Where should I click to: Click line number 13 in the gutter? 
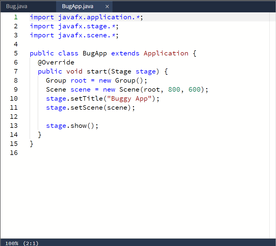(x=14, y=126)
